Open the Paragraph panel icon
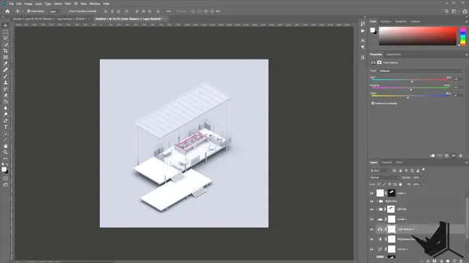 click(x=362, y=47)
